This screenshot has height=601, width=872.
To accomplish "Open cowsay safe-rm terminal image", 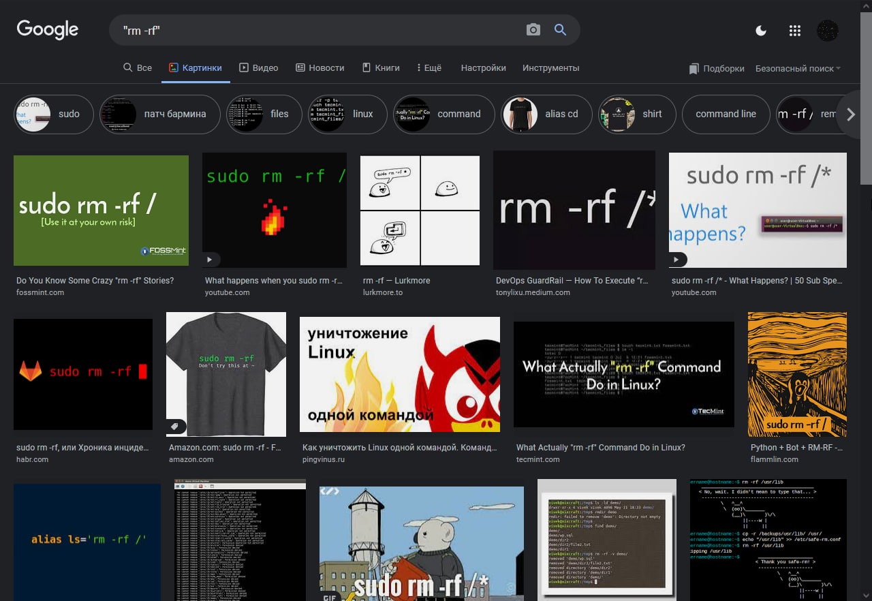I will [x=768, y=540].
